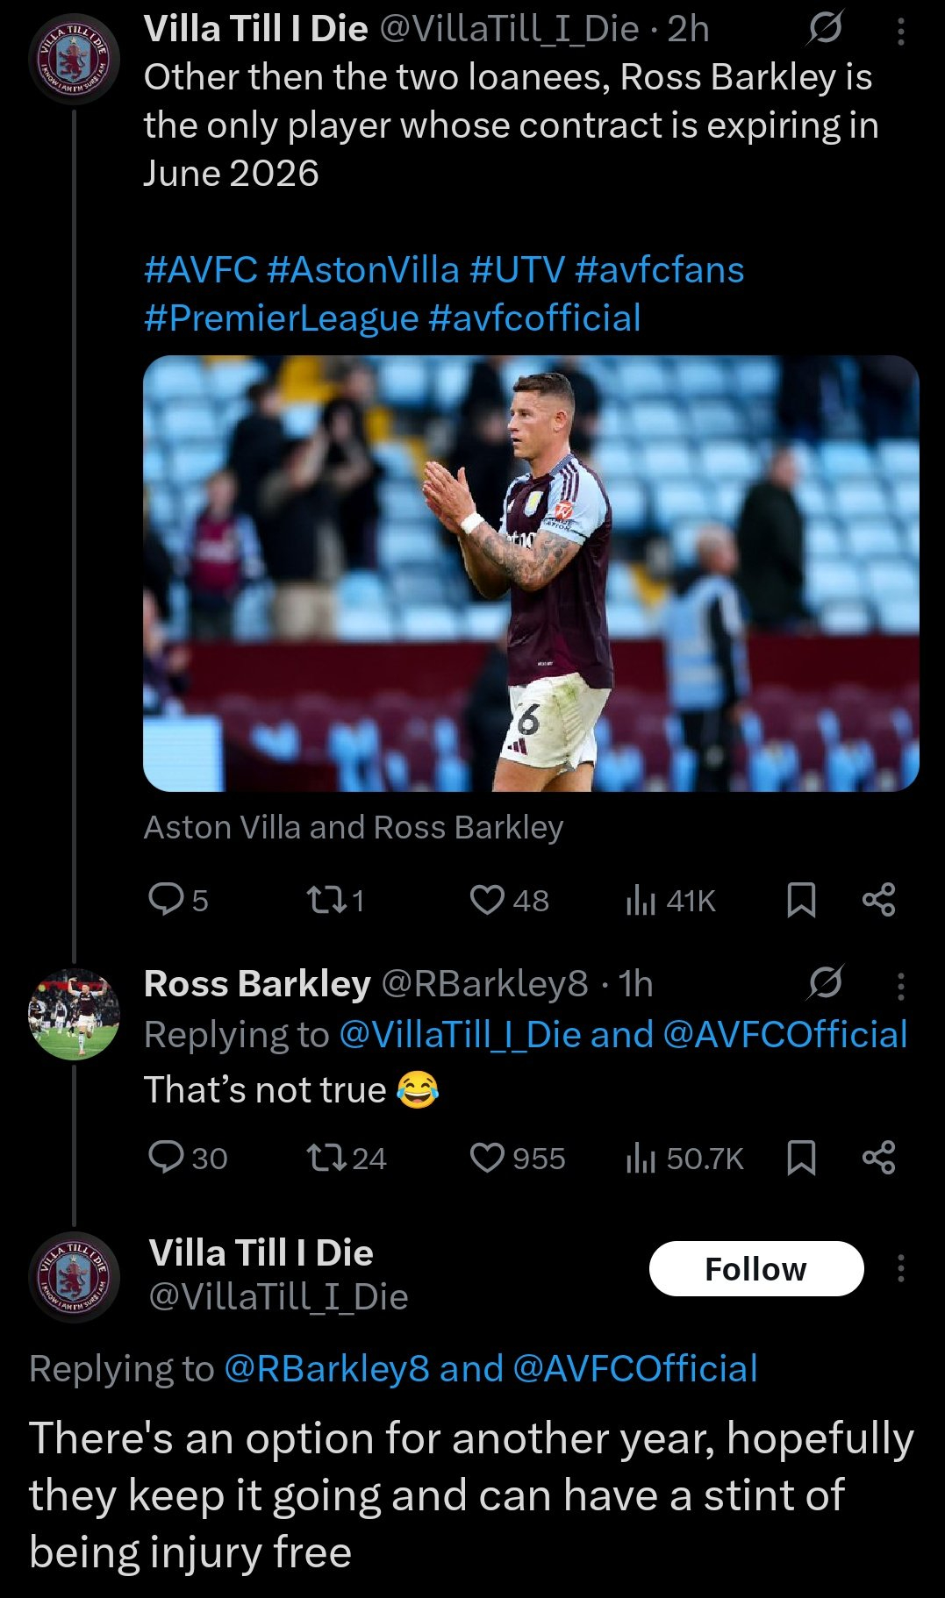Open more options on top post
This screenshot has width=945, height=1598.
pyautogui.click(x=900, y=32)
